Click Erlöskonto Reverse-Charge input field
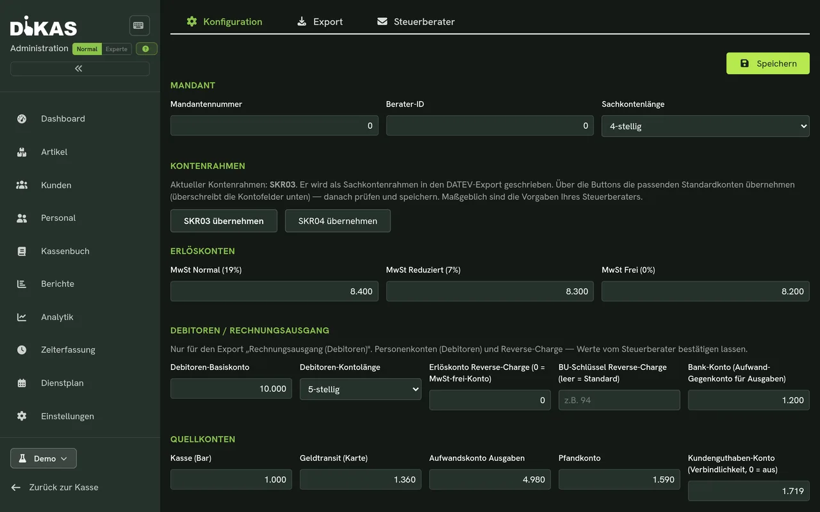Viewport: 820px width, 512px height. tap(490, 400)
